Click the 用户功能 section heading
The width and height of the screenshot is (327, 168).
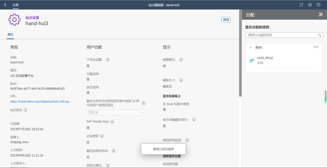pos(94,47)
